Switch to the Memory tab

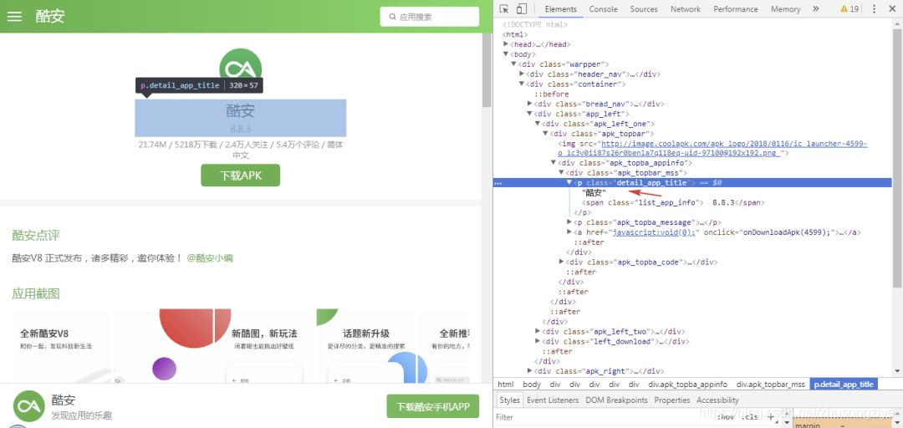click(x=785, y=9)
